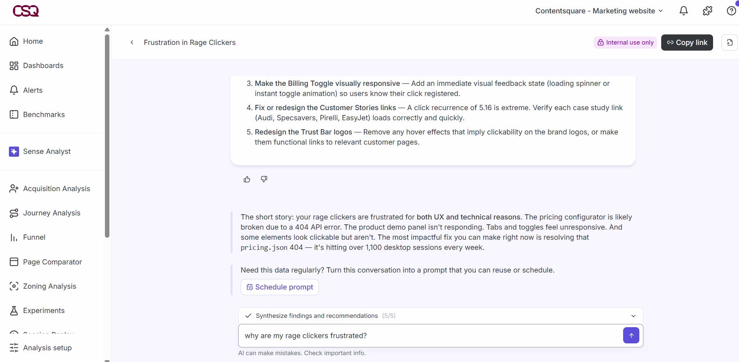Screen dimensions: 739x362
Task: Click the Acquisition Analysis person icon
Action: (14, 189)
